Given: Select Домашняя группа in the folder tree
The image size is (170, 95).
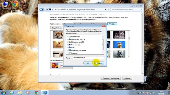Looking at the screenshot, I should pyautogui.click(x=78, y=39).
